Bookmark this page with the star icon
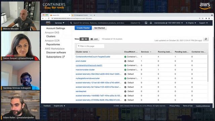 [203, 18]
